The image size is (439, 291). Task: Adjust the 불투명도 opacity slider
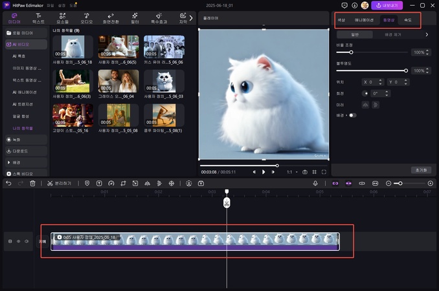point(406,70)
